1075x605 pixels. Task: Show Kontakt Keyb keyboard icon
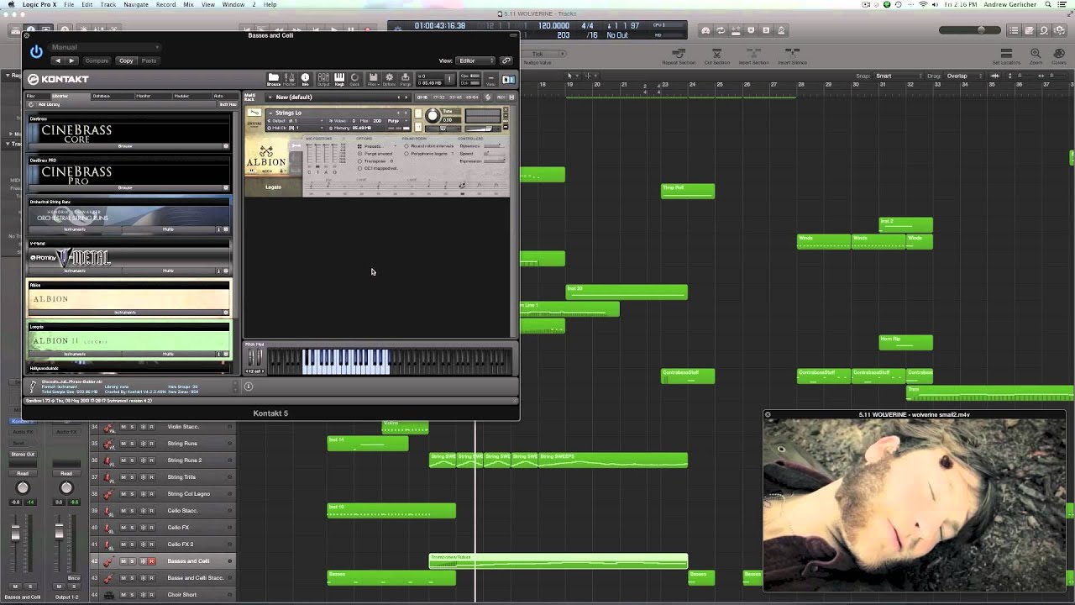(x=339, y=79)
